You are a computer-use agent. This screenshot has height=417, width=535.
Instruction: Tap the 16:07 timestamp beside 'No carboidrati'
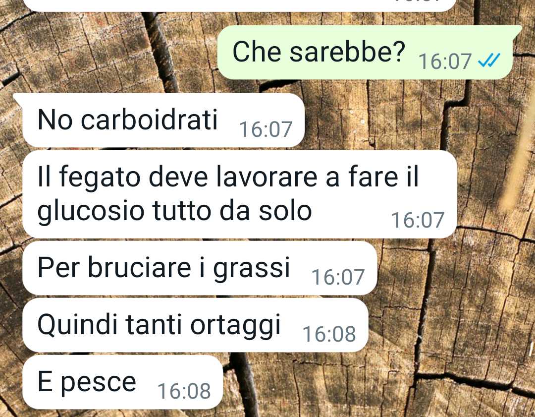tap(266, 129)
